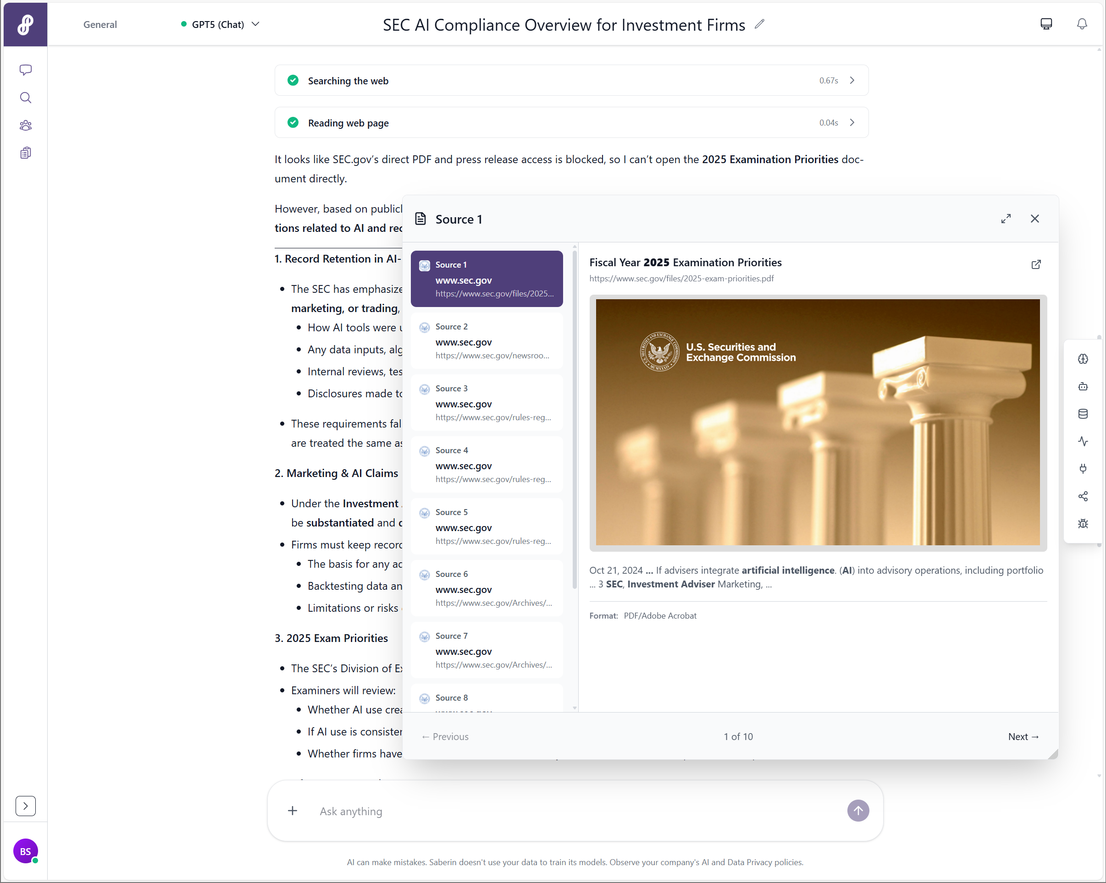
Task: Open the notifications bell
Action: pos(1082,23)
